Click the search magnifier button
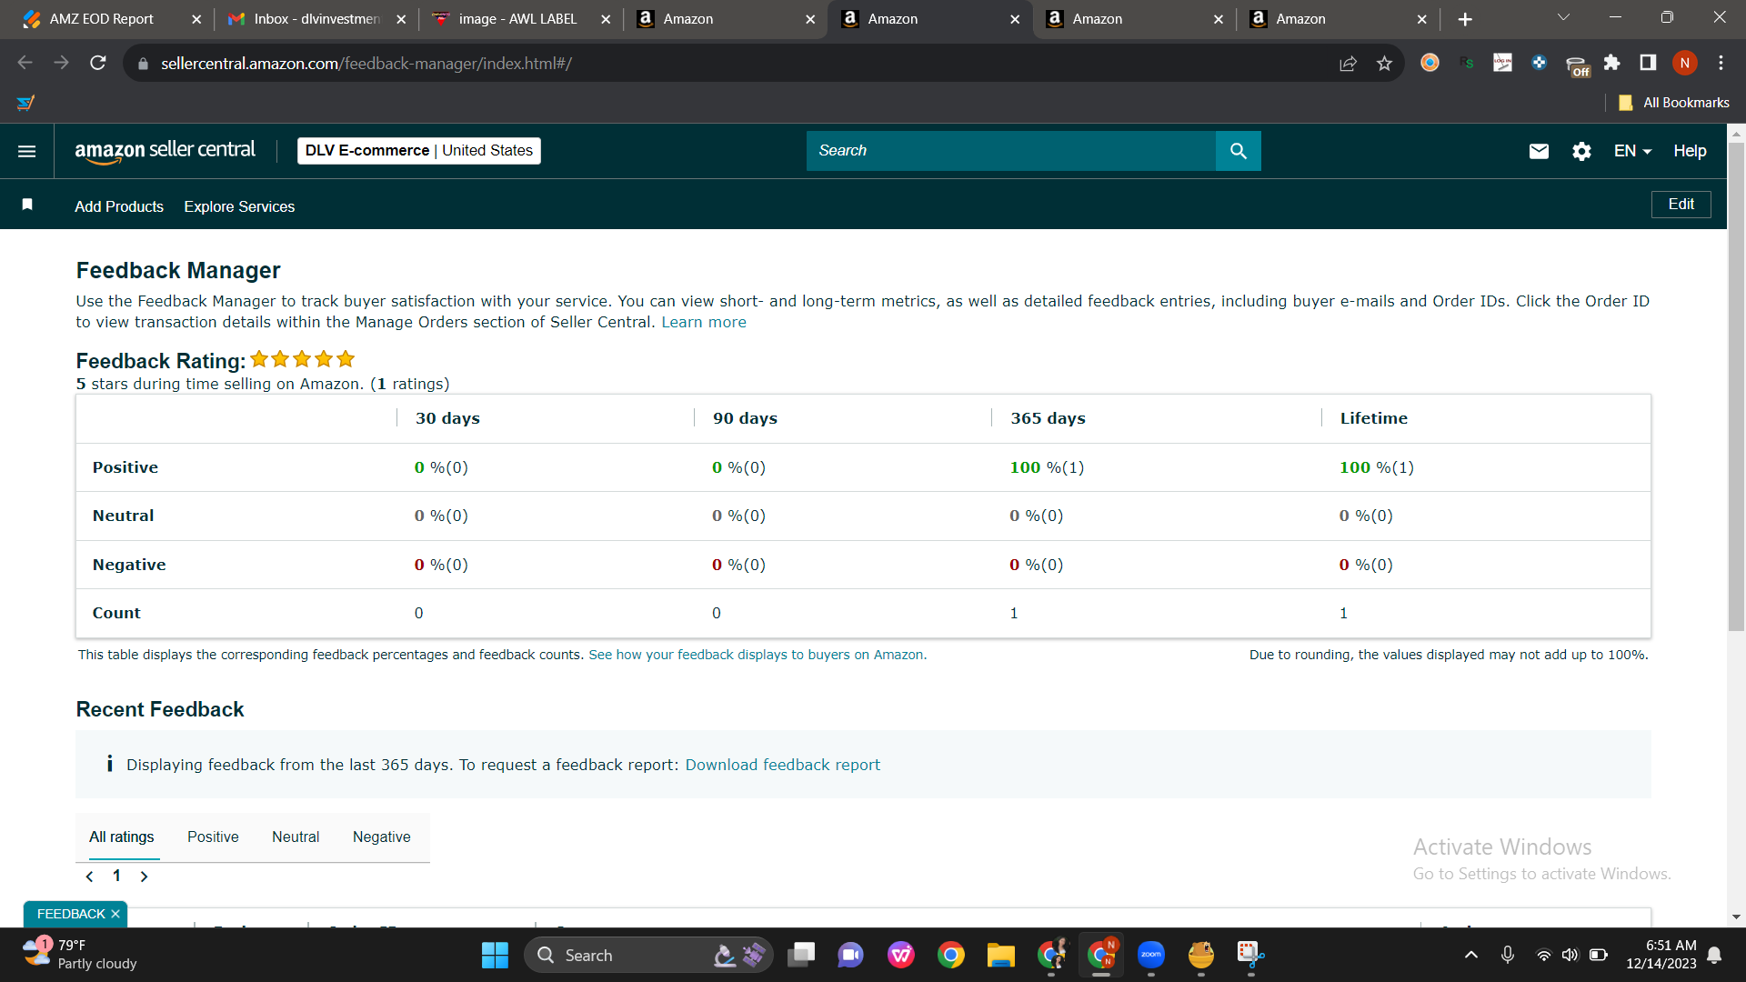The height and width of the screenshot is (982, 1746). click(x=1238, y=151)
